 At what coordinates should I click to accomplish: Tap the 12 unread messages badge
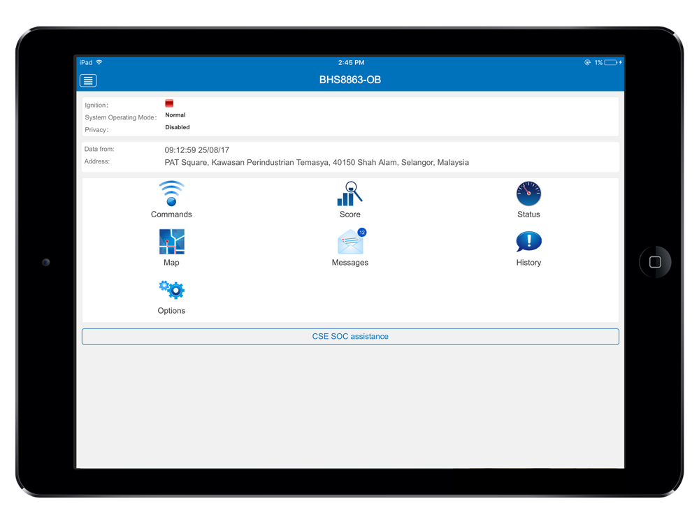362,232
